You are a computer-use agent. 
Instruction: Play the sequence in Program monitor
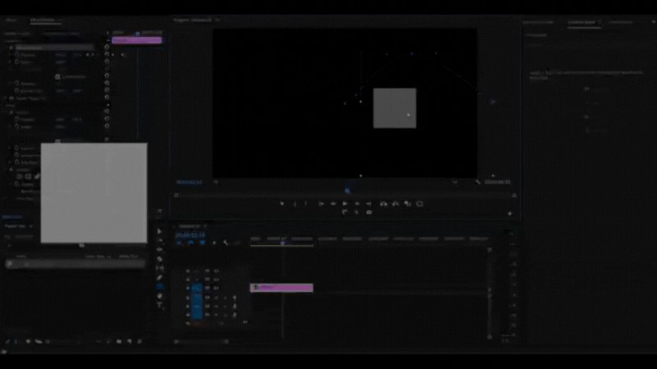coord(345,203)
